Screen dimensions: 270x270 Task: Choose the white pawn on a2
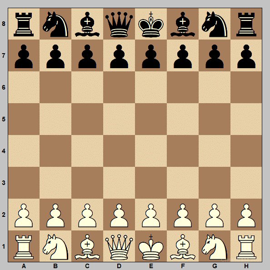[24, 215]
